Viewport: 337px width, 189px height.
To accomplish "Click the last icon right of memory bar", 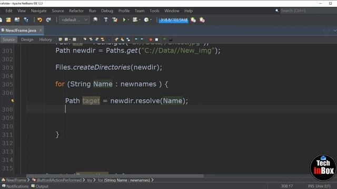I will coord(202,20).
